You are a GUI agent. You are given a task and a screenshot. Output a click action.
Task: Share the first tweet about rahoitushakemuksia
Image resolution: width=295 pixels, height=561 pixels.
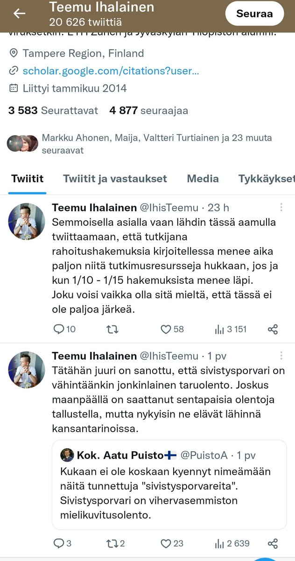[x=273, y=329]
